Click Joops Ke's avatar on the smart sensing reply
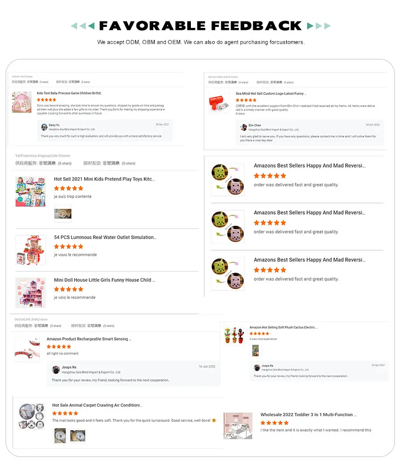This screenshot has height=462, width=401. [x=56, y=370]
